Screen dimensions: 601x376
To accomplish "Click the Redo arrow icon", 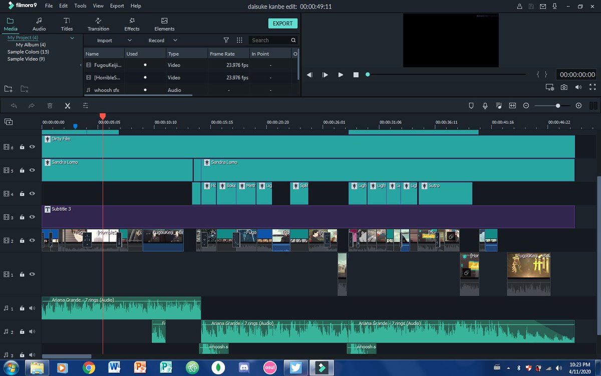I will pyautogui.click(x=32, y=106).
